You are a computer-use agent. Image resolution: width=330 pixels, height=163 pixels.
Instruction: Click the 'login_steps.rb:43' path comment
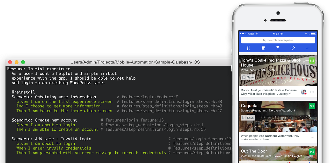pyautogui.click(x=169, y=106)
